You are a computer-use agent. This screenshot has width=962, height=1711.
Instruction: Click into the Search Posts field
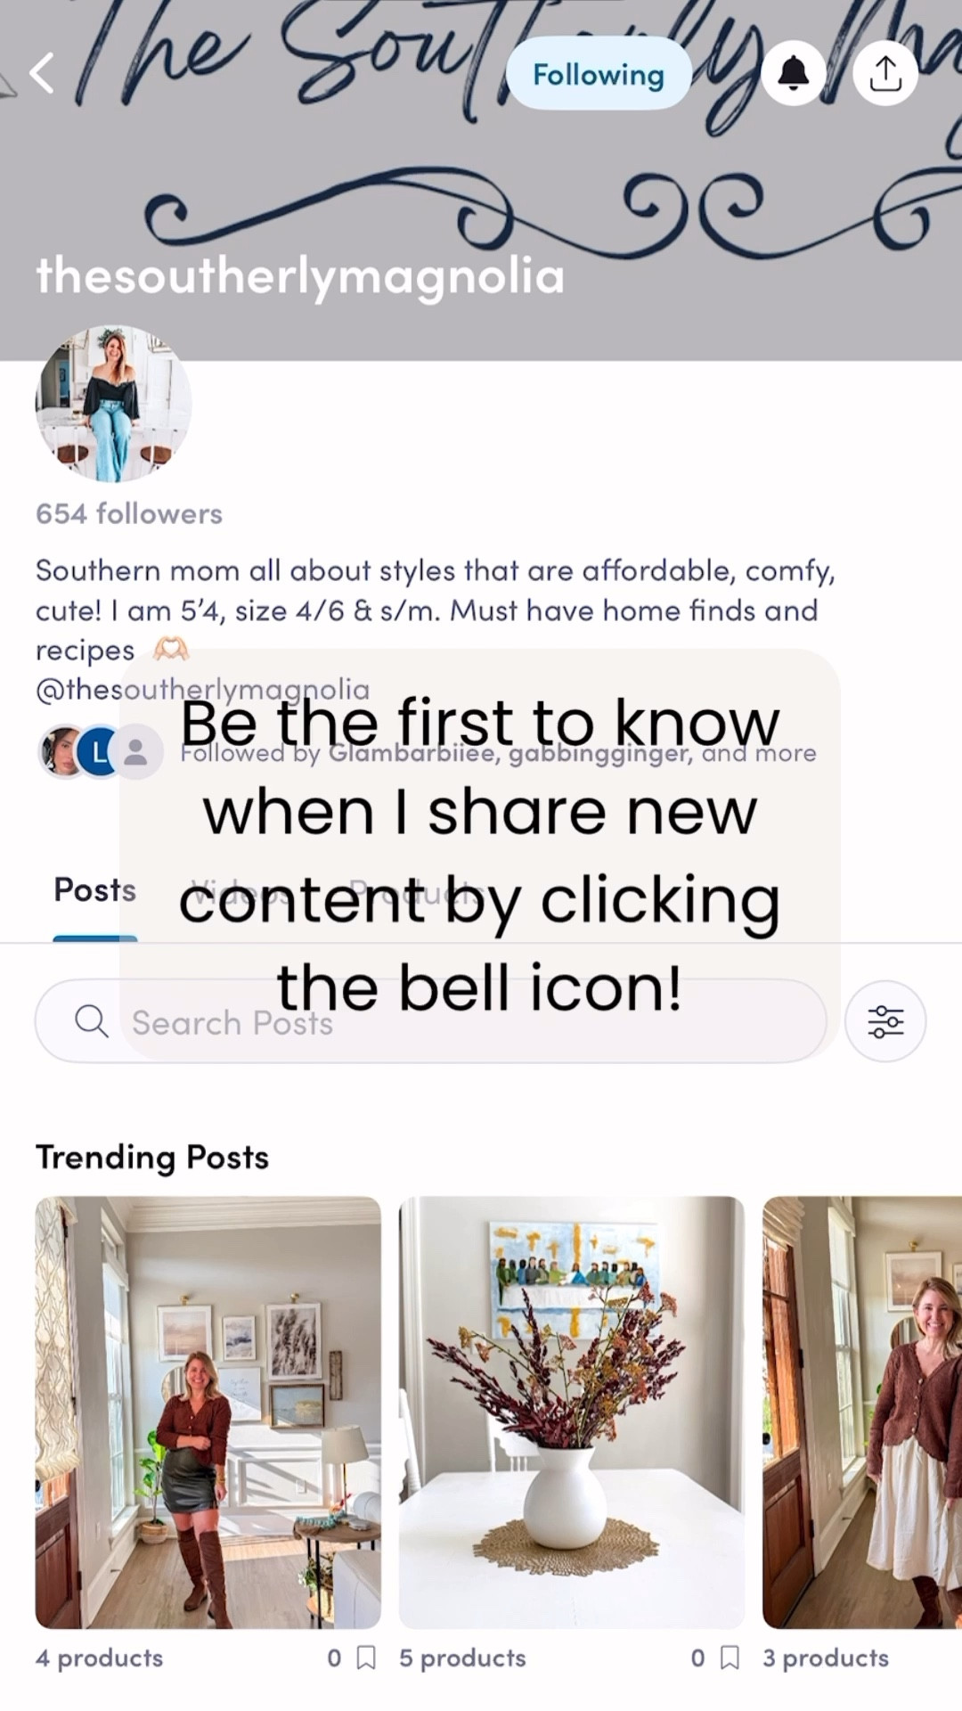pyautogui.click(x=431, y=1021)
